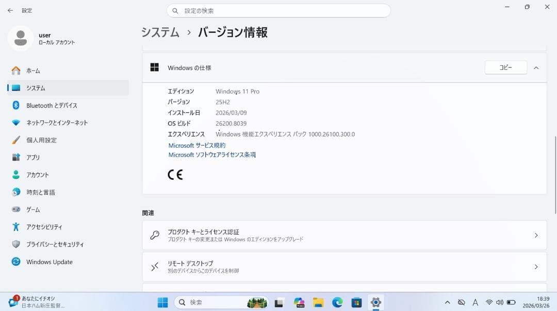Open the Windows Start button
Image resolution: width=557 pixels, height=311 pixels.
point(162,302)
